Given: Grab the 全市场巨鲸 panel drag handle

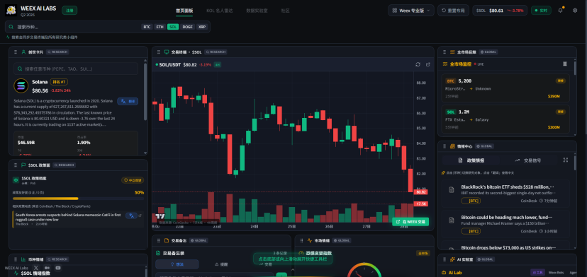Looking at the screenshot, I should click(445, 52).
